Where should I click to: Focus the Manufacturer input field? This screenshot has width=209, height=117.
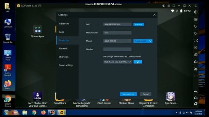click(117, 32)
